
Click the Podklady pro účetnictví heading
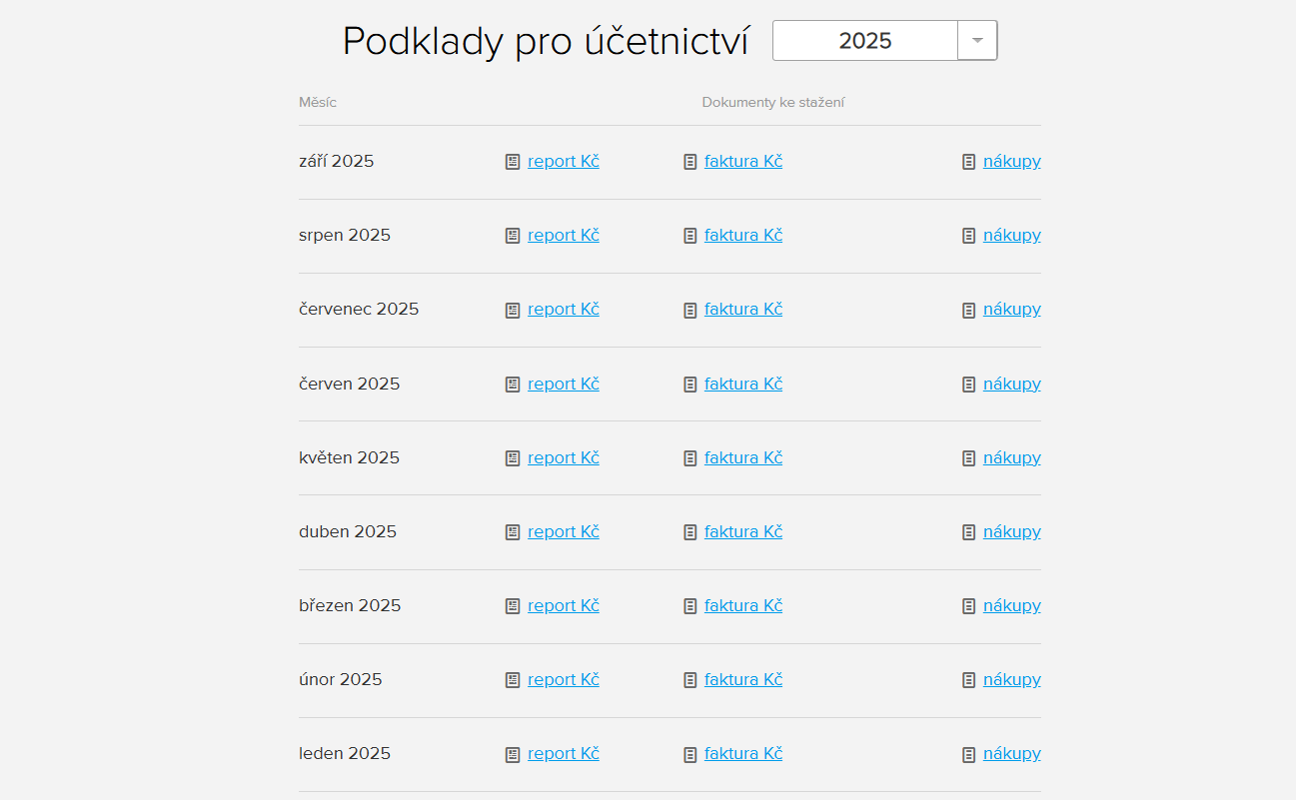[547, 40]
